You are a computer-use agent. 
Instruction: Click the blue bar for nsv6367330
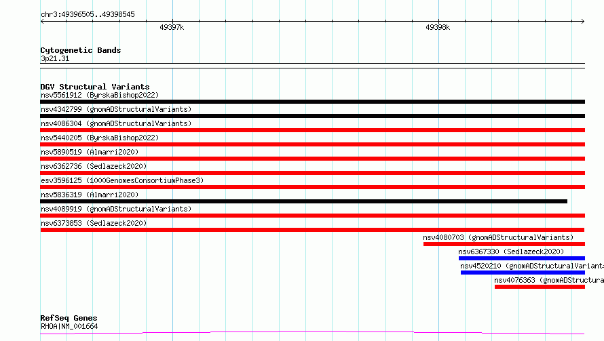[x=522, y=258]
